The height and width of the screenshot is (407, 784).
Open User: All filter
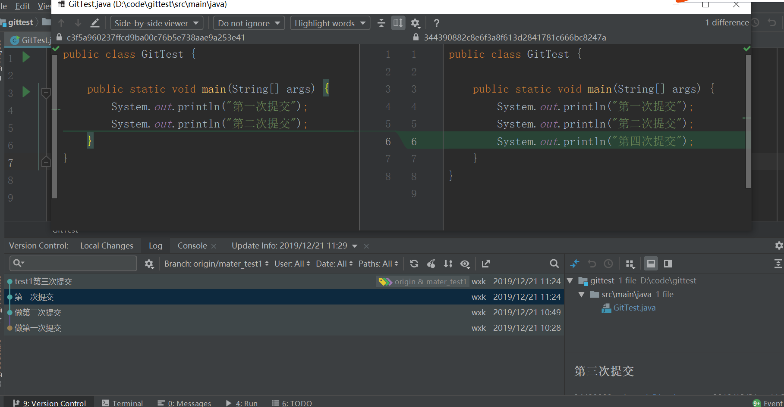pyautogui.click(x=292, y=264)
